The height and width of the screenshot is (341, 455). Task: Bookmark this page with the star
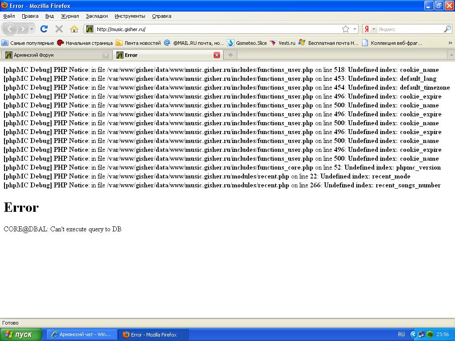[345, 29]
